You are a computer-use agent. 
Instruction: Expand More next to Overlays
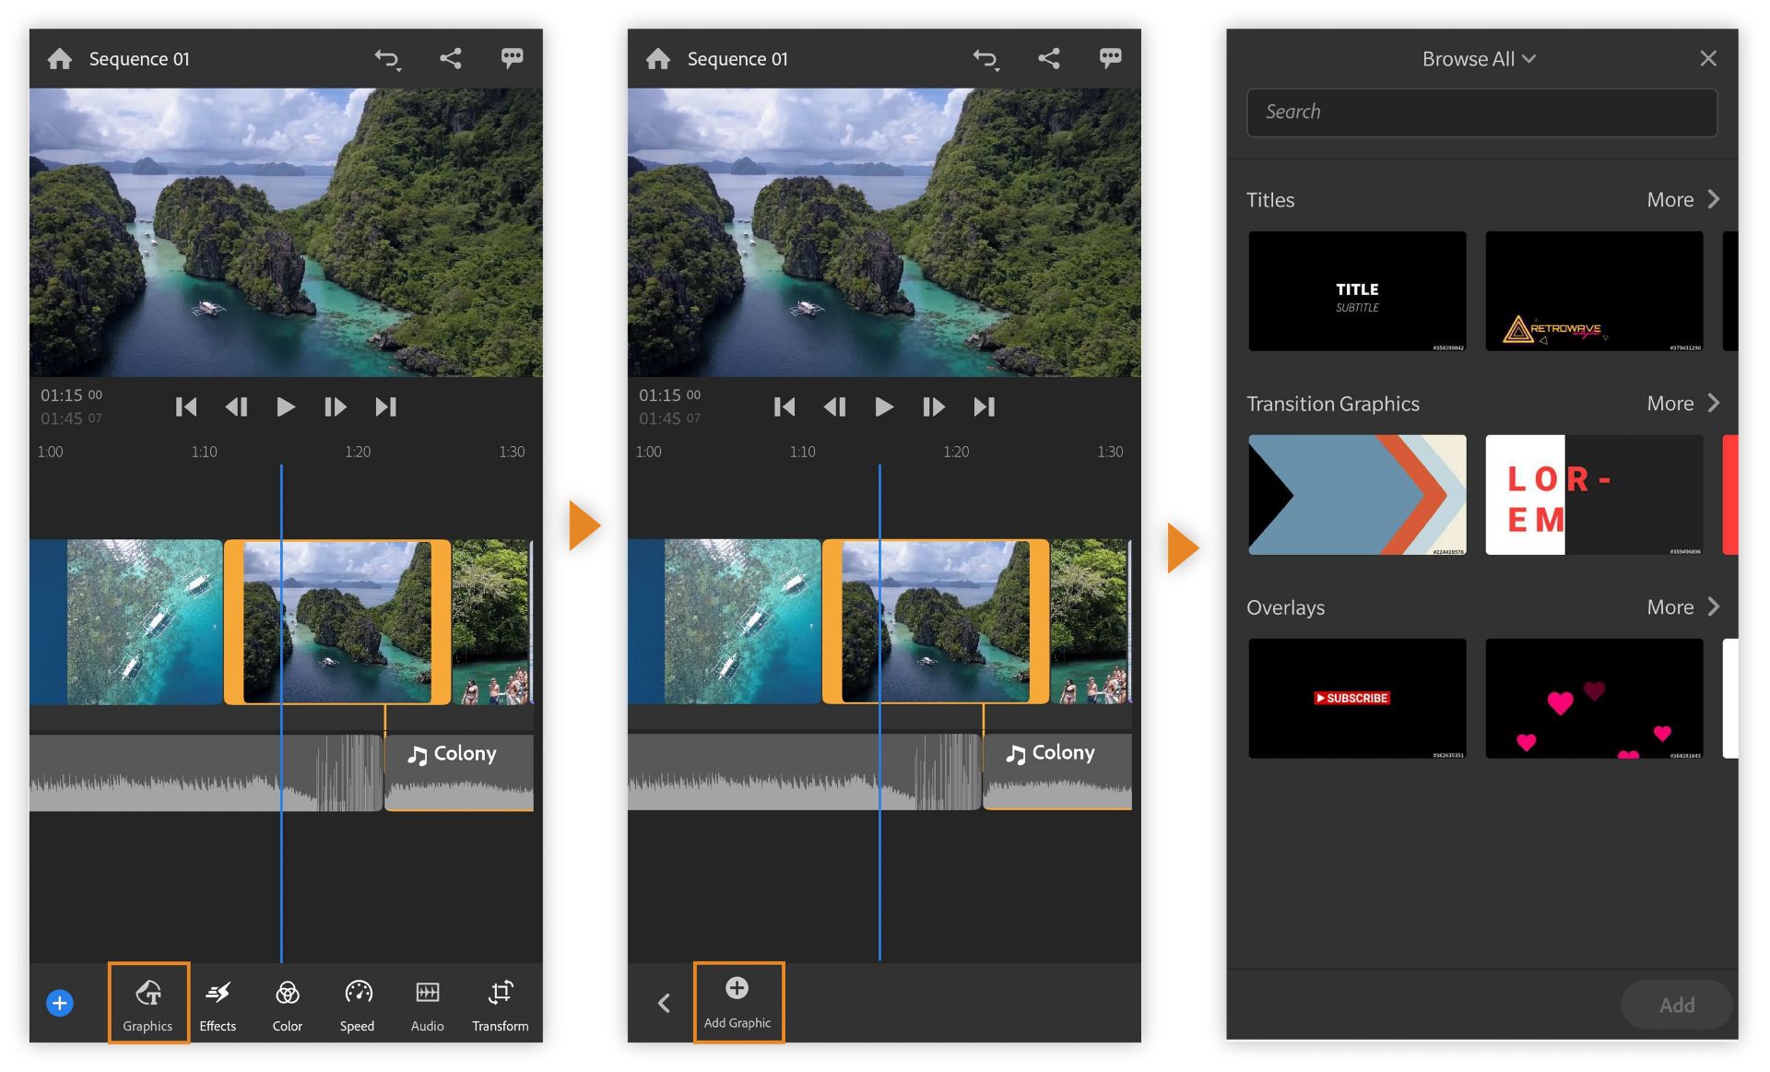pyautogui.click(x=1682, y=607)
